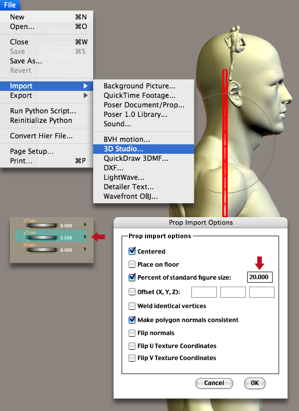The width and height of the screenshot is (299, 411).
Task: Toggle Percent of standard figure size
Action: [x=132, y=277]
